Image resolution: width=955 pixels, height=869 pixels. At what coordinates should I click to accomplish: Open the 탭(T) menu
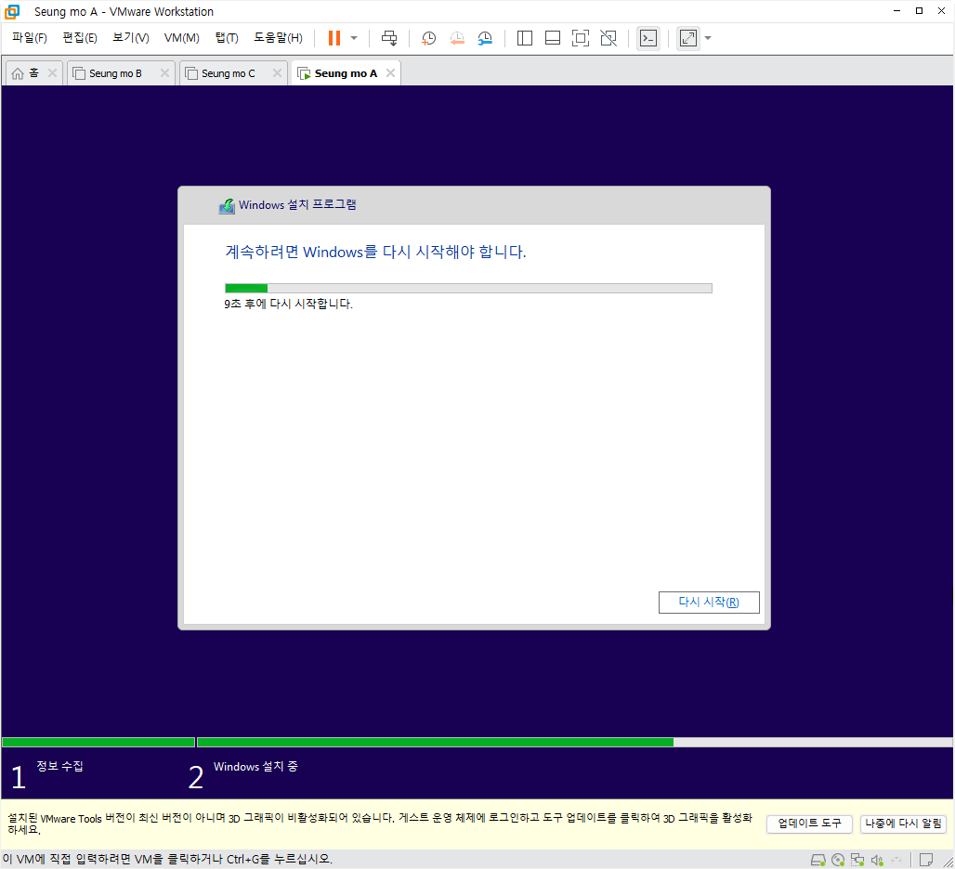pos(227,38)
